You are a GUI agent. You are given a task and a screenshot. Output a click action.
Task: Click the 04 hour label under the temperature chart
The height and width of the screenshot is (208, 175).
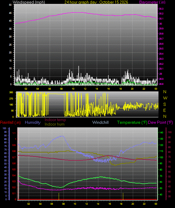click(40, 204)
